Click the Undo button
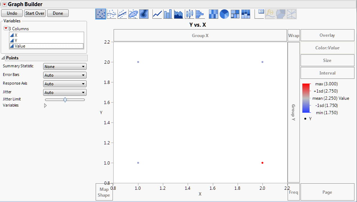The height and width of the screenshot is (202, 357). (x=12, y=13)
